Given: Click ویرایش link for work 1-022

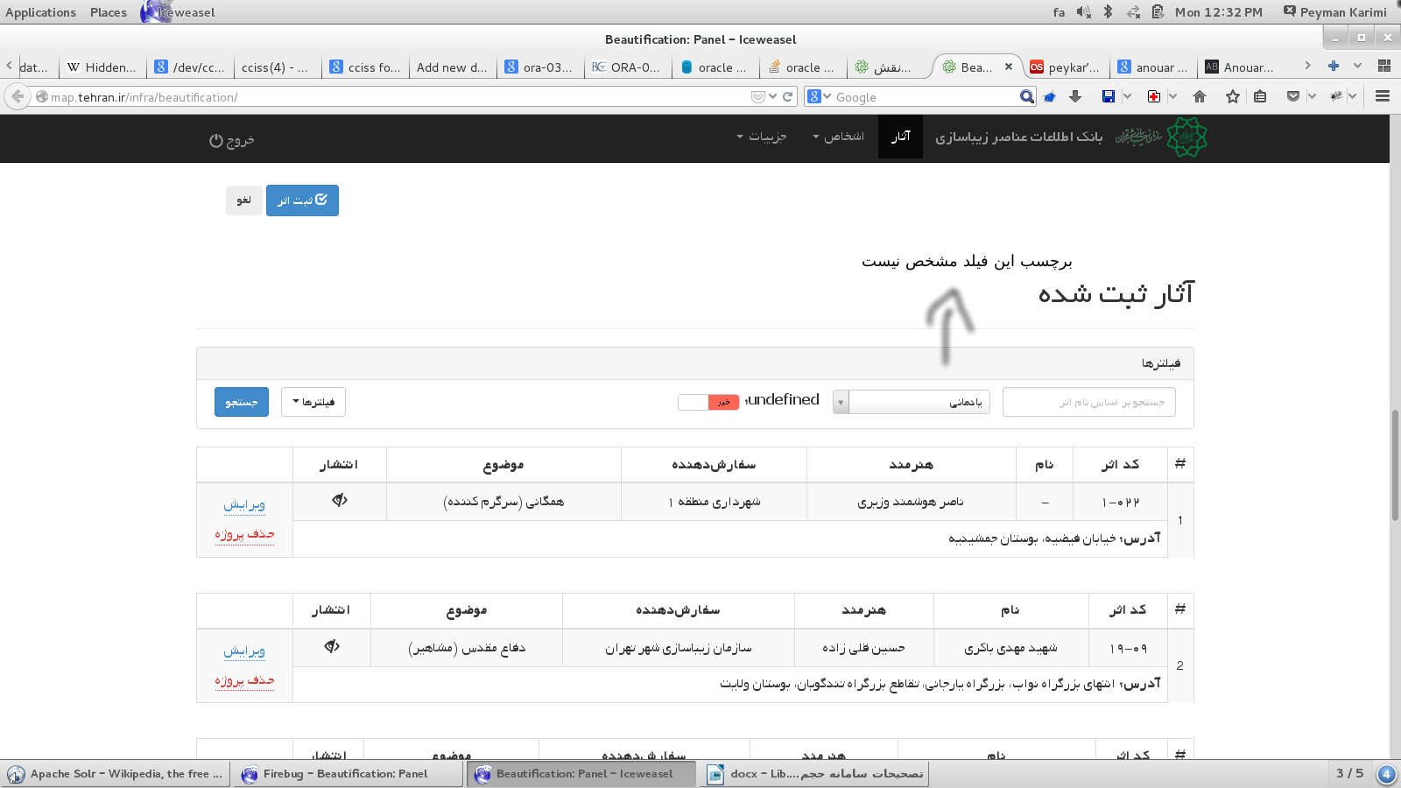Looking at the screenshot, I should pyautogui.click(x=244, y=504).
